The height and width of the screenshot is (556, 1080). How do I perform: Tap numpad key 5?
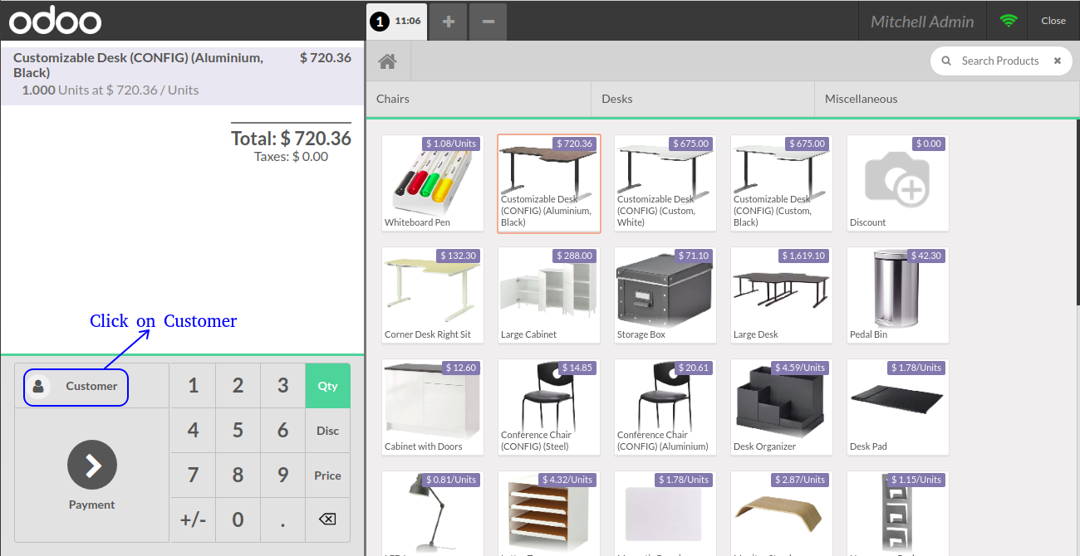tap(238, 431)
